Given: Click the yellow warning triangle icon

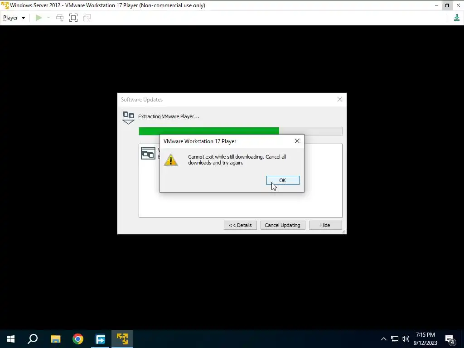Looking at the screenshot, I should 171,160.
